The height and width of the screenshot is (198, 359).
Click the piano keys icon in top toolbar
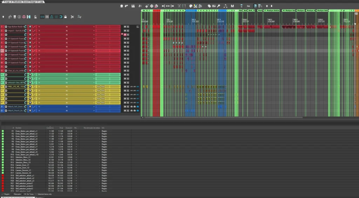point(133,6)
